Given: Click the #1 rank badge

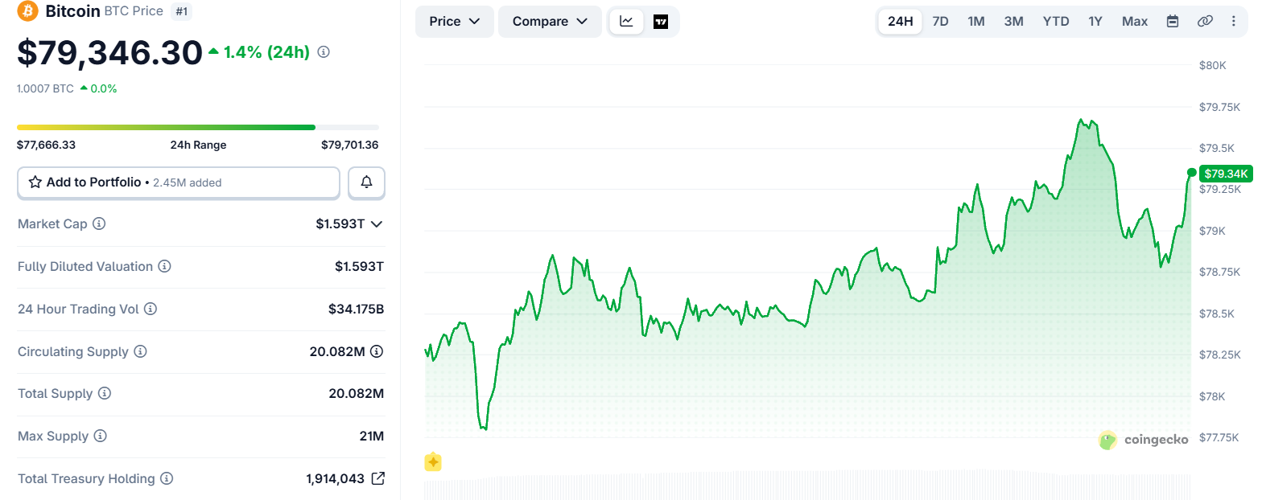Looking at the screenshot, I should tap(181, 11).
